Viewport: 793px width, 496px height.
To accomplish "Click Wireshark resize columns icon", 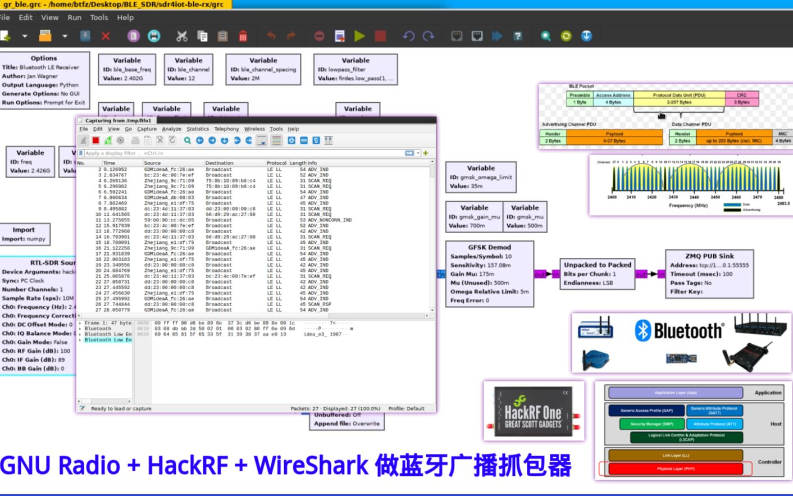I will pyautogui.click(x=329, y=140).
